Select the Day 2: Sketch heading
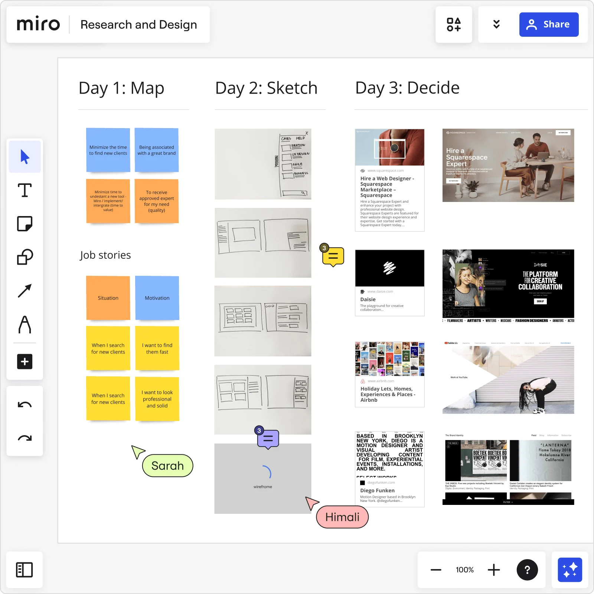 tap(266, 88)
